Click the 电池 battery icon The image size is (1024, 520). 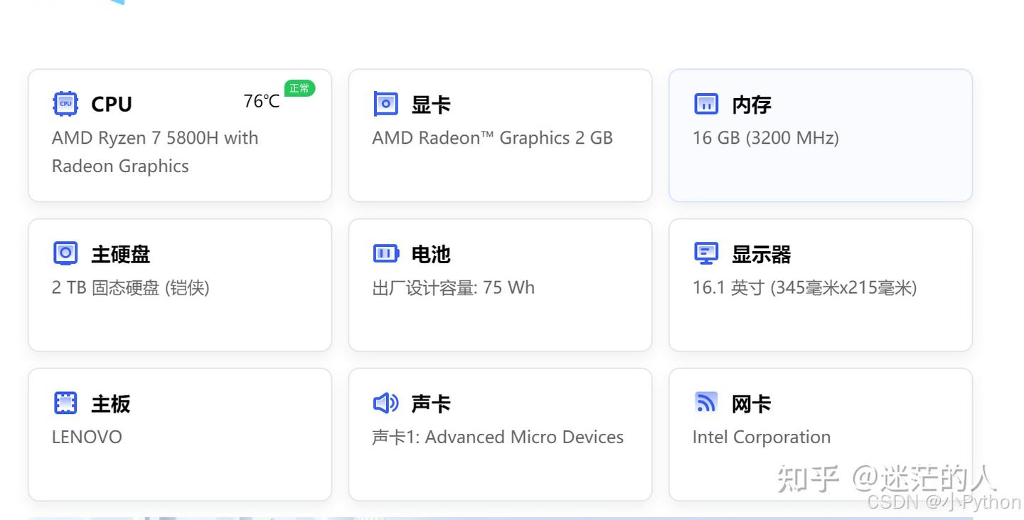click(x=385, y=253)
